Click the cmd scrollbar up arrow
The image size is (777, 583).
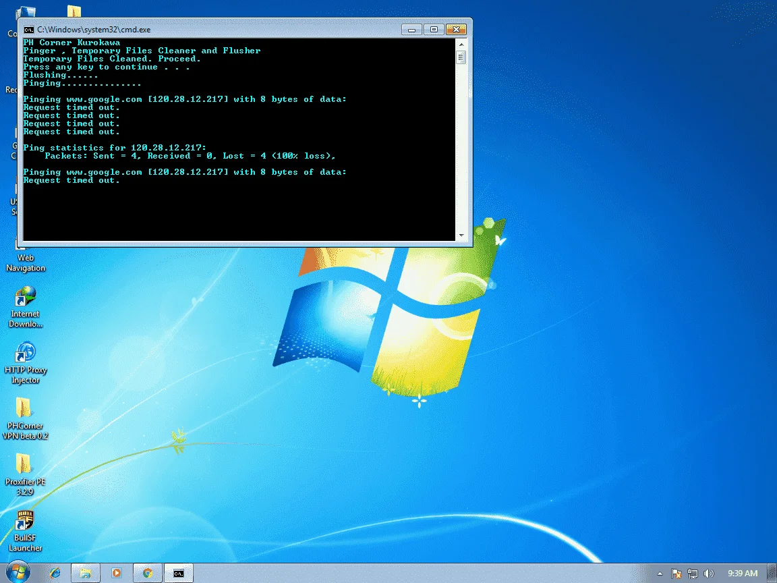(461, 45)
